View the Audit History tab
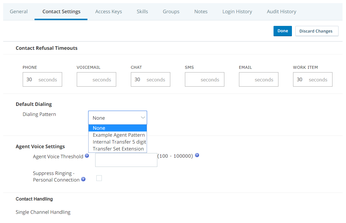The height and width of the screenshot is (223, 346). [x=282, y=12]
